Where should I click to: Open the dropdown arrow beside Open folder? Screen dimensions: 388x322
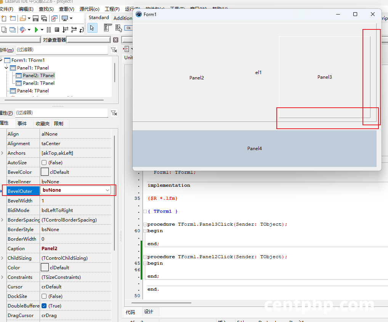click(29, 18)
